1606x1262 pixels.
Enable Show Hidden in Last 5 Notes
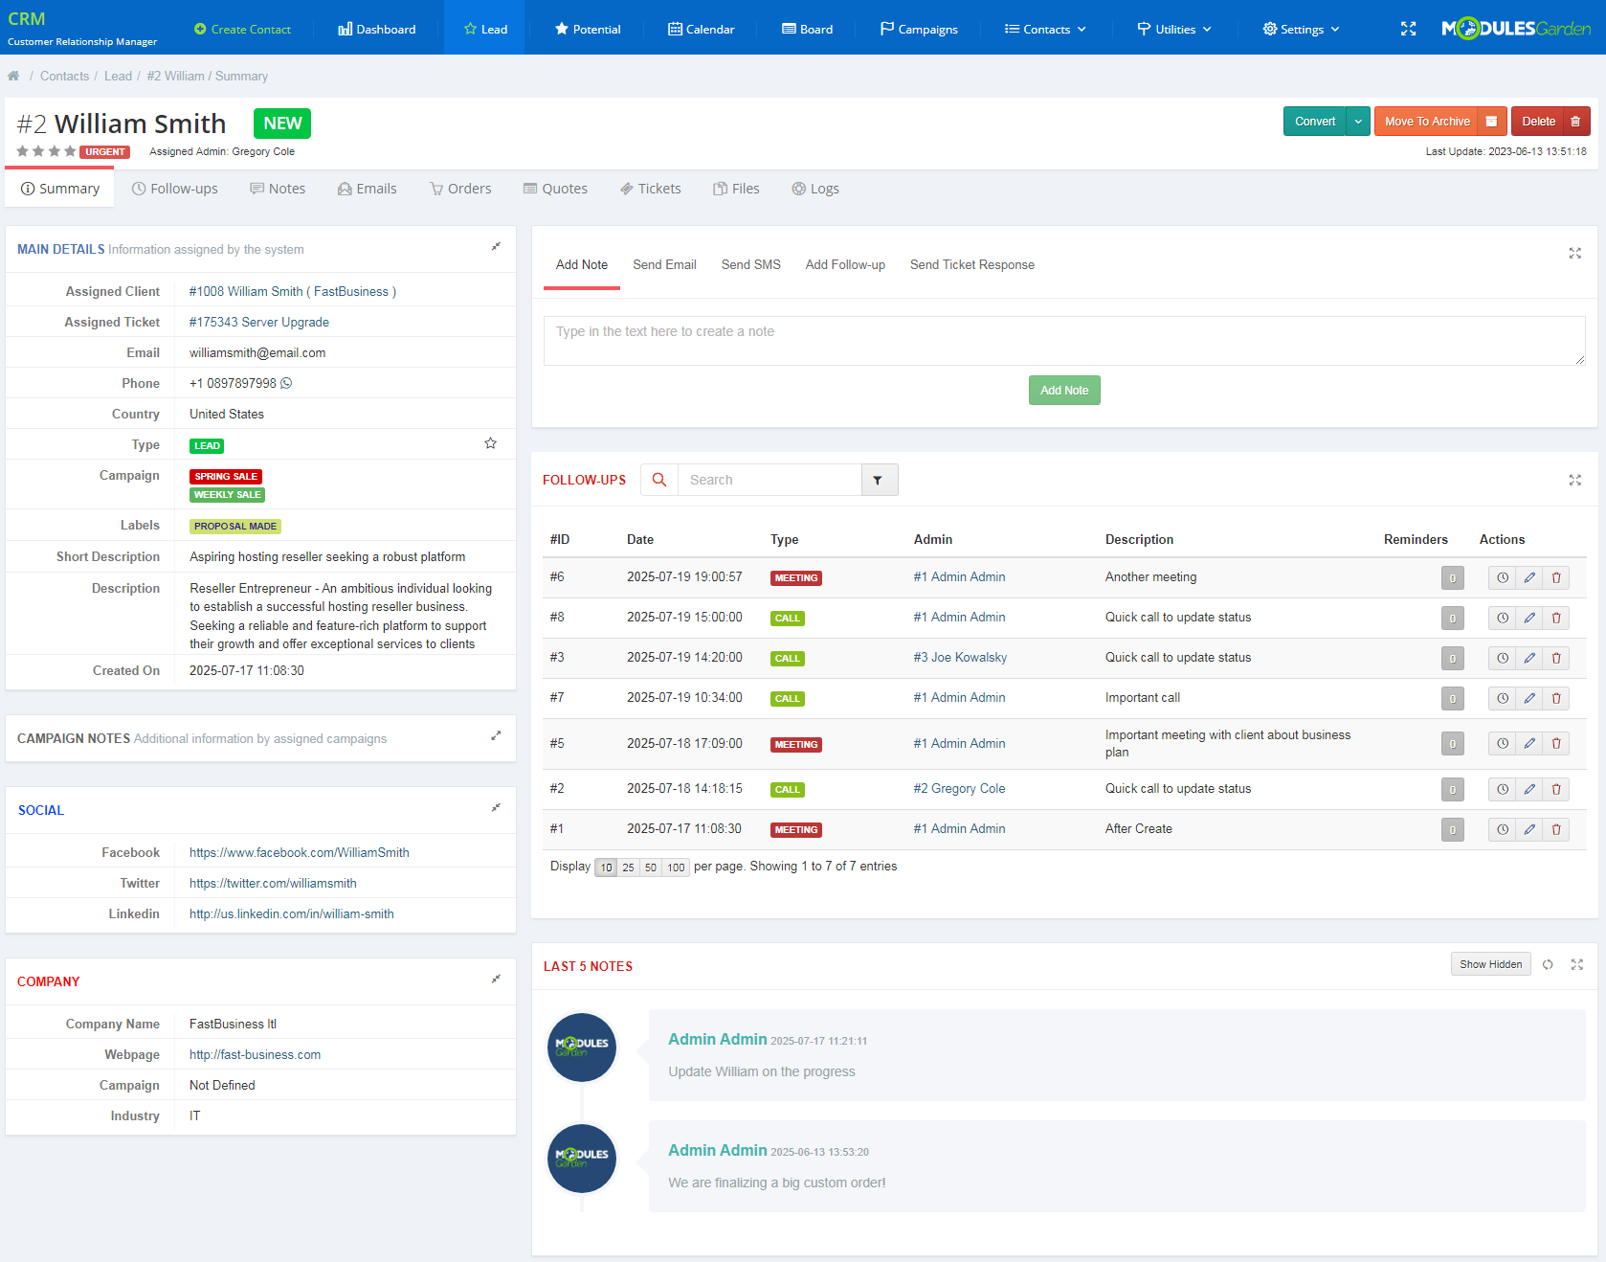click(x=1489, y=963)
